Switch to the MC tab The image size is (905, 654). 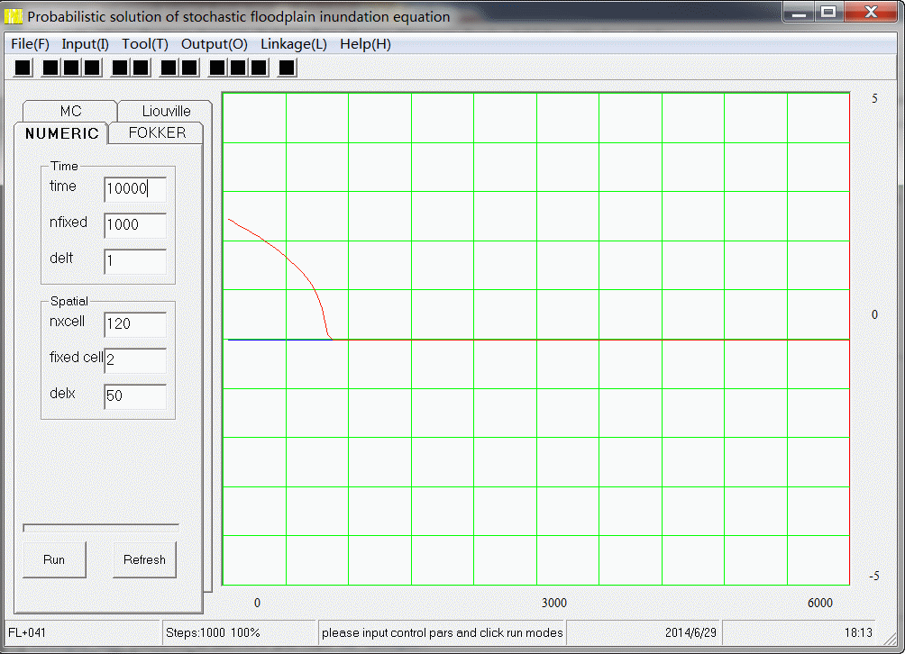coord(70,111)
